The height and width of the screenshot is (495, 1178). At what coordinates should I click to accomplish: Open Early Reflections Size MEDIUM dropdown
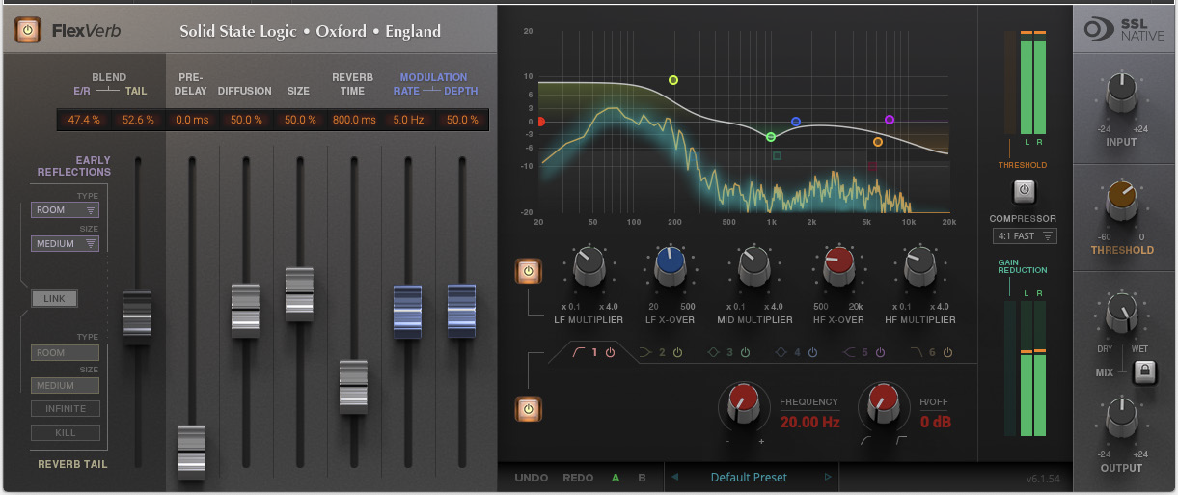coord(65,243)
